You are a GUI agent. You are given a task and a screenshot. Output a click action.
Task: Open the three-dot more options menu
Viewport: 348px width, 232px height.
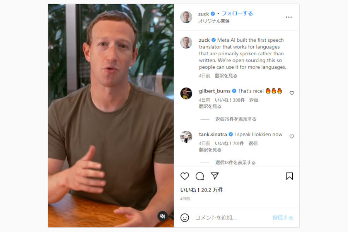[289, 17]
